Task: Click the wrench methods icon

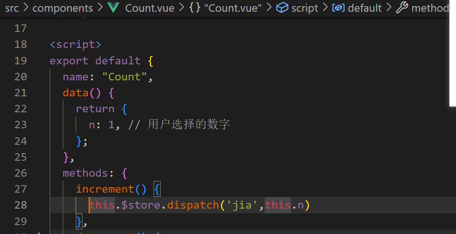Action: pyautogui.click(x=402, y=8)
